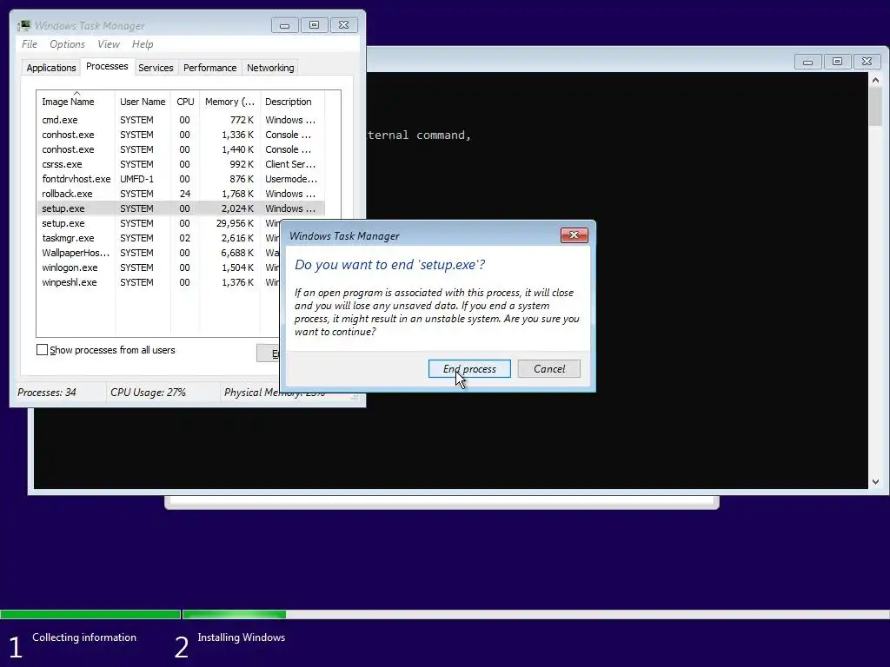Select the WallpaperHost process row
890x667 pixels.
(x=159, y=253)
